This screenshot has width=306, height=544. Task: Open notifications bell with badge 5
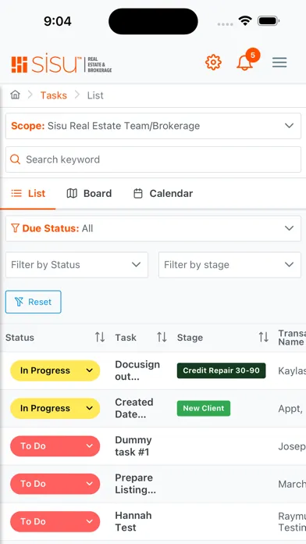tap(247, 60)
